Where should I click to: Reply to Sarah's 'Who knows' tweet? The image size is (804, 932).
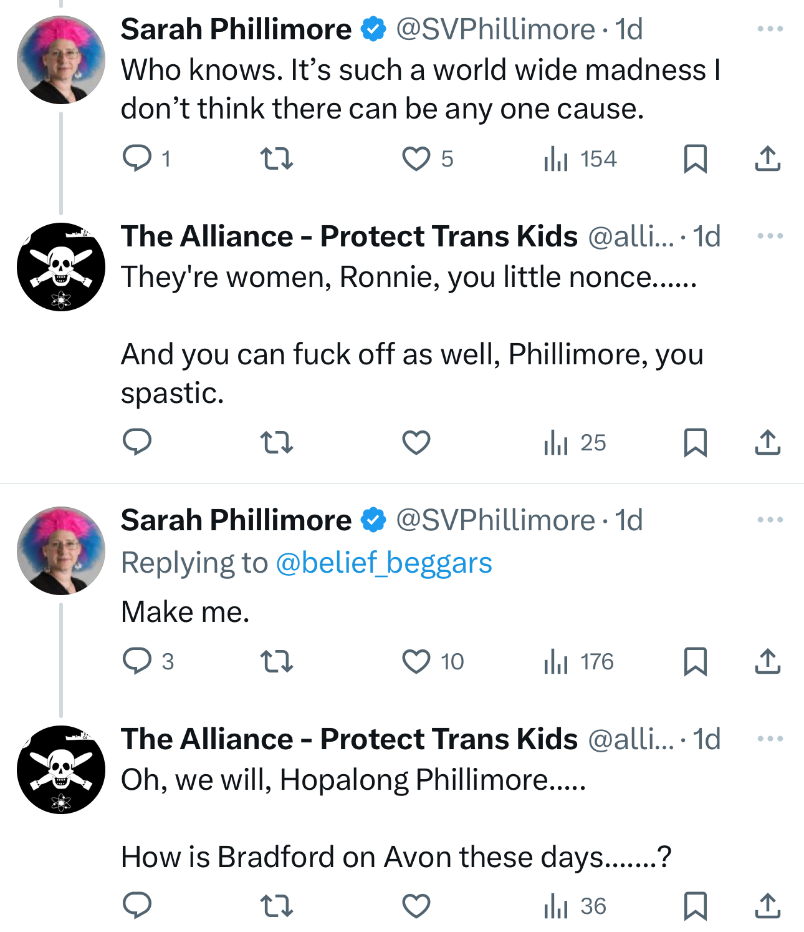[x=137, y=158]
